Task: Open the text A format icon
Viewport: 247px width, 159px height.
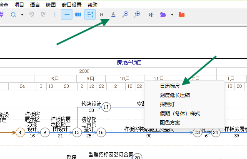Action: (x=113, y=15)
